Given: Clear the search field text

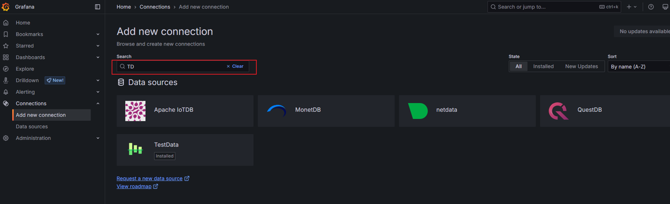Looking at the screenshot, I should point(235,66).
